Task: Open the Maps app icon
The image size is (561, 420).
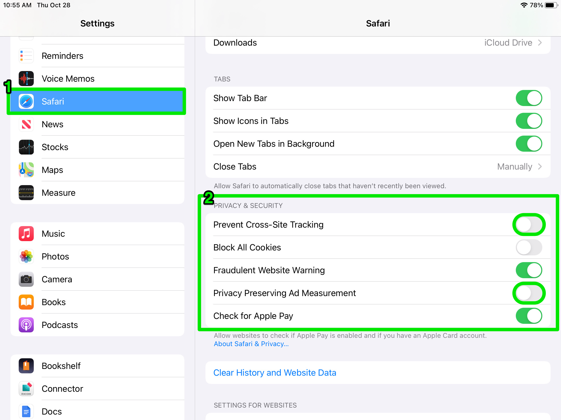Action: [x=26, y=170]
